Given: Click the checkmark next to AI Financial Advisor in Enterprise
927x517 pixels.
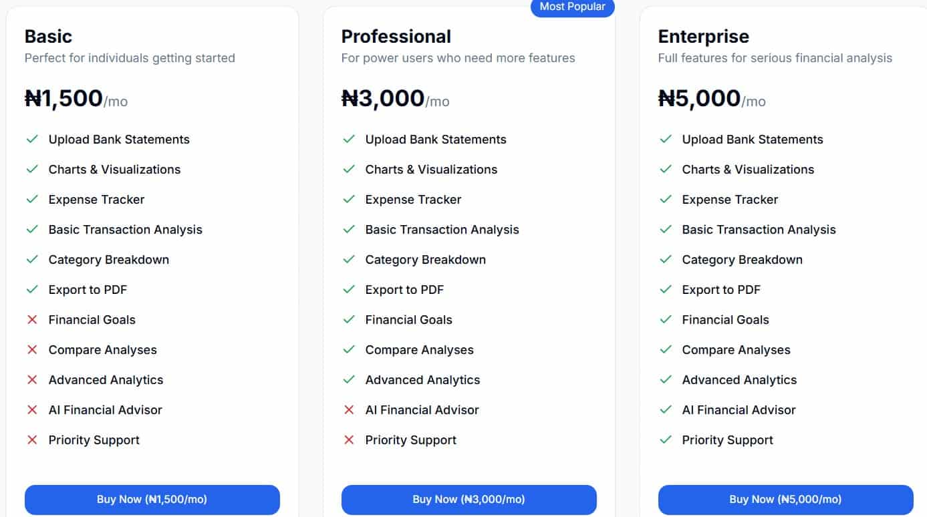Looking at the screenshot, I should pos(666,409).
